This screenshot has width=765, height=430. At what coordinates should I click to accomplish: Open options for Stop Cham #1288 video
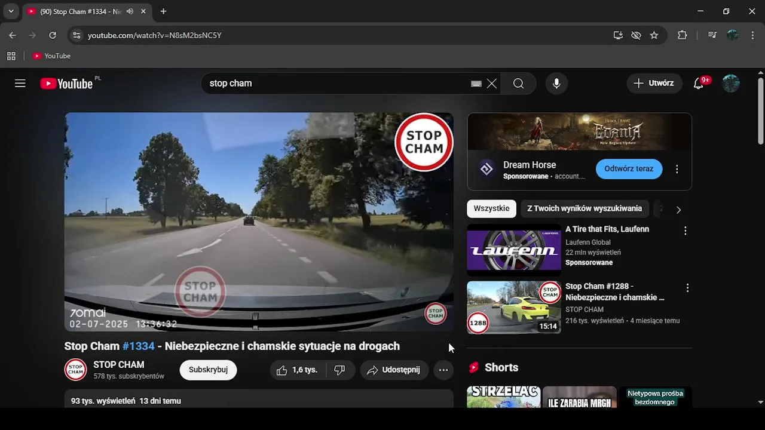point(687,288)
